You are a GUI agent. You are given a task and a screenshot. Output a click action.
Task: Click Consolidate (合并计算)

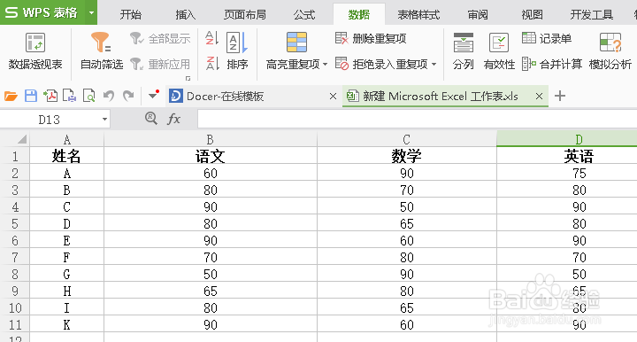[x=552, y=64]
